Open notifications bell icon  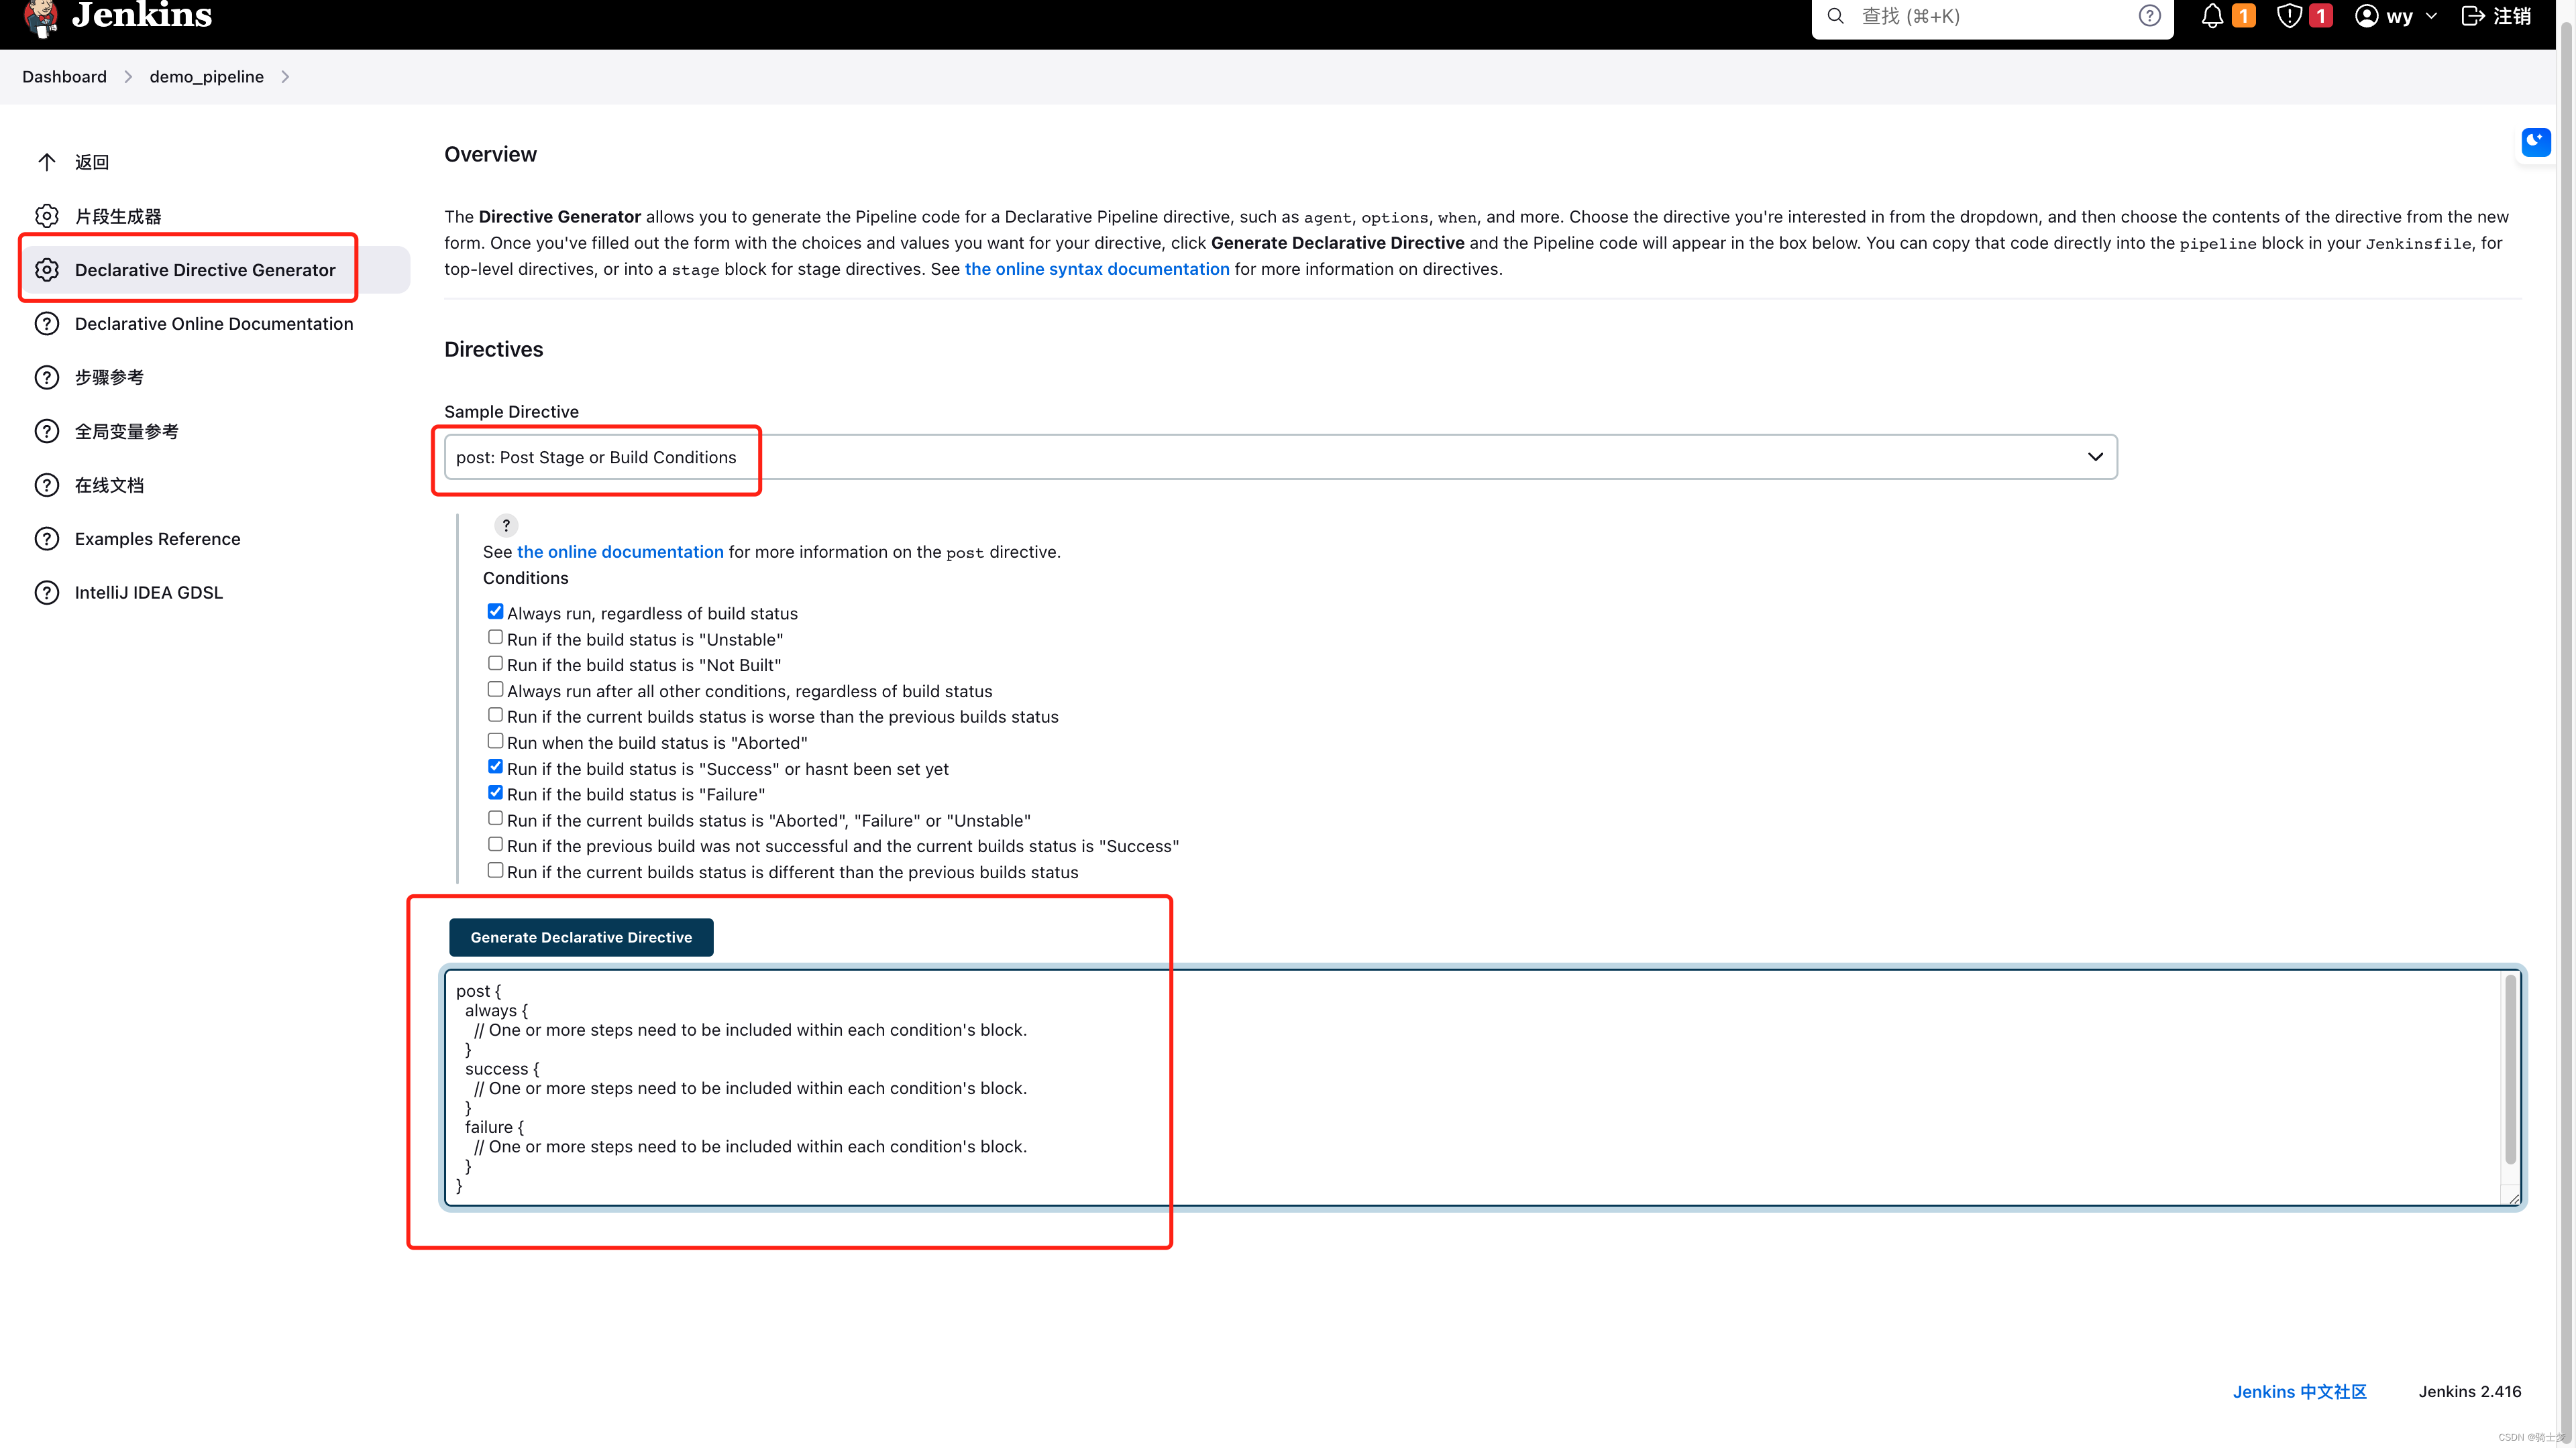click(2212, 16)
